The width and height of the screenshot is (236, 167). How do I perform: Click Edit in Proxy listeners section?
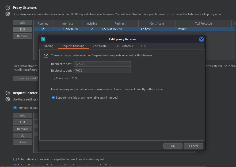click(x=22, y=29)
